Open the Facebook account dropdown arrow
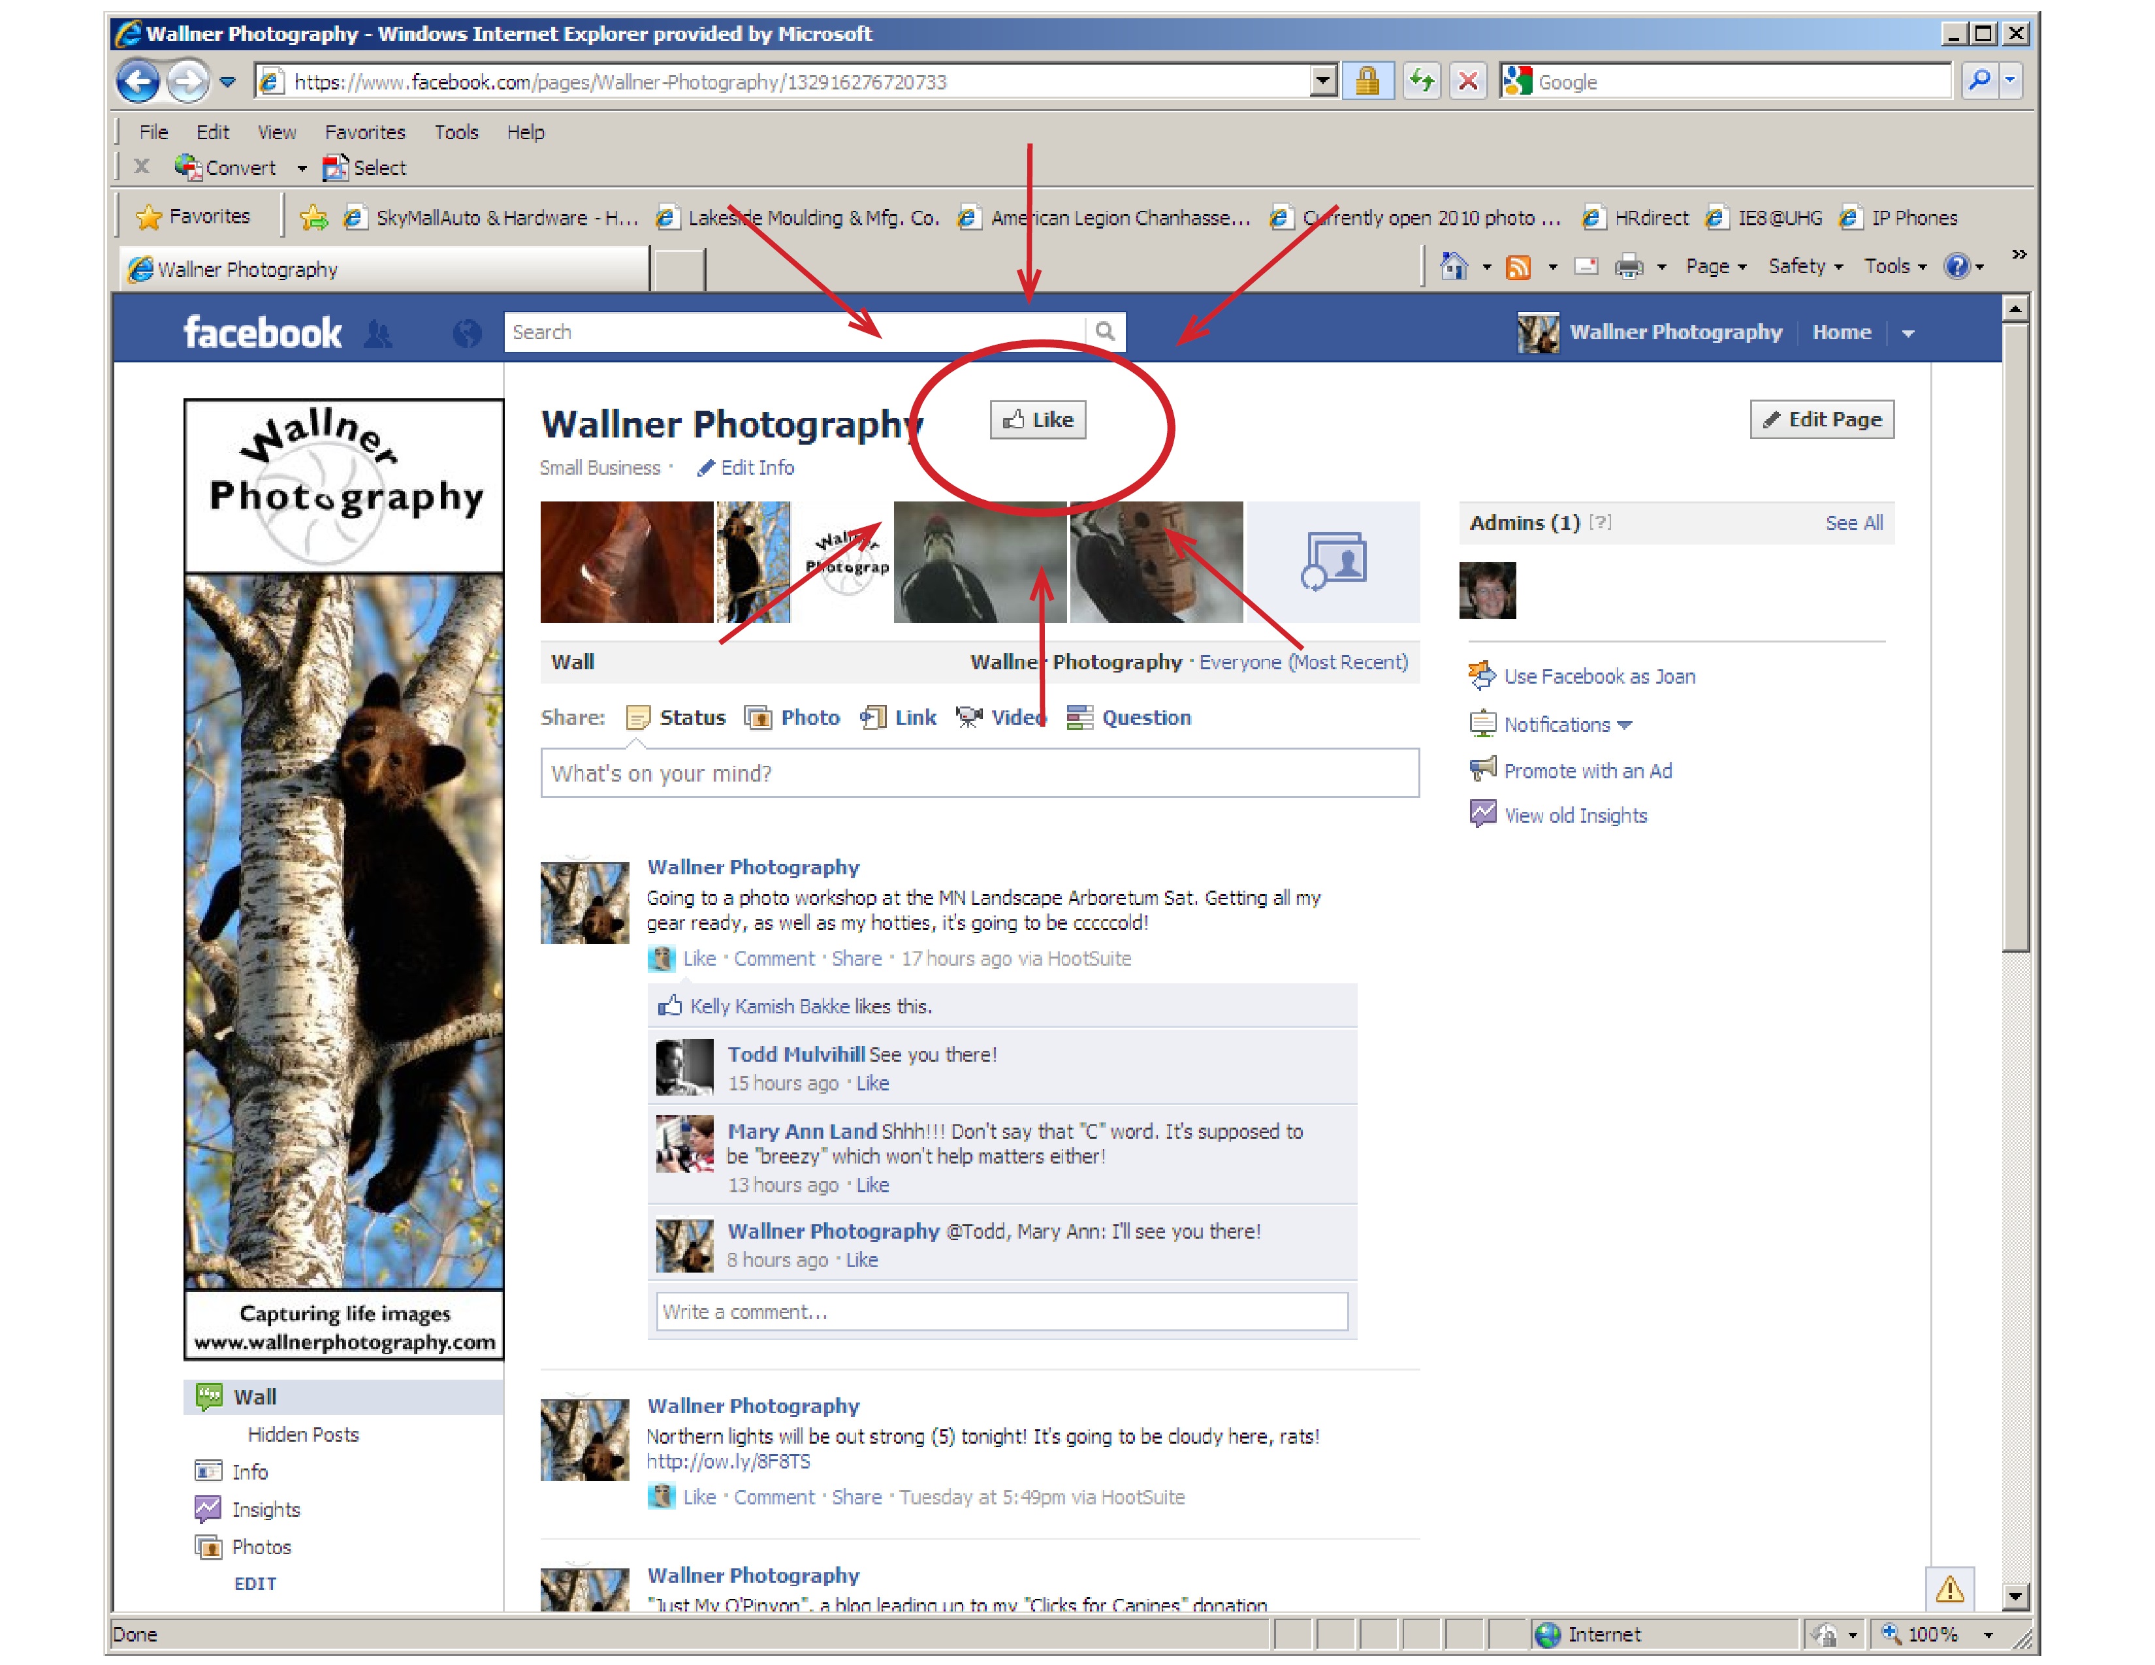This screenshot has height=1665, width=2155. click(x=1908, y=334)
